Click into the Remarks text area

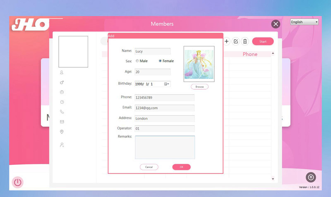165,147
